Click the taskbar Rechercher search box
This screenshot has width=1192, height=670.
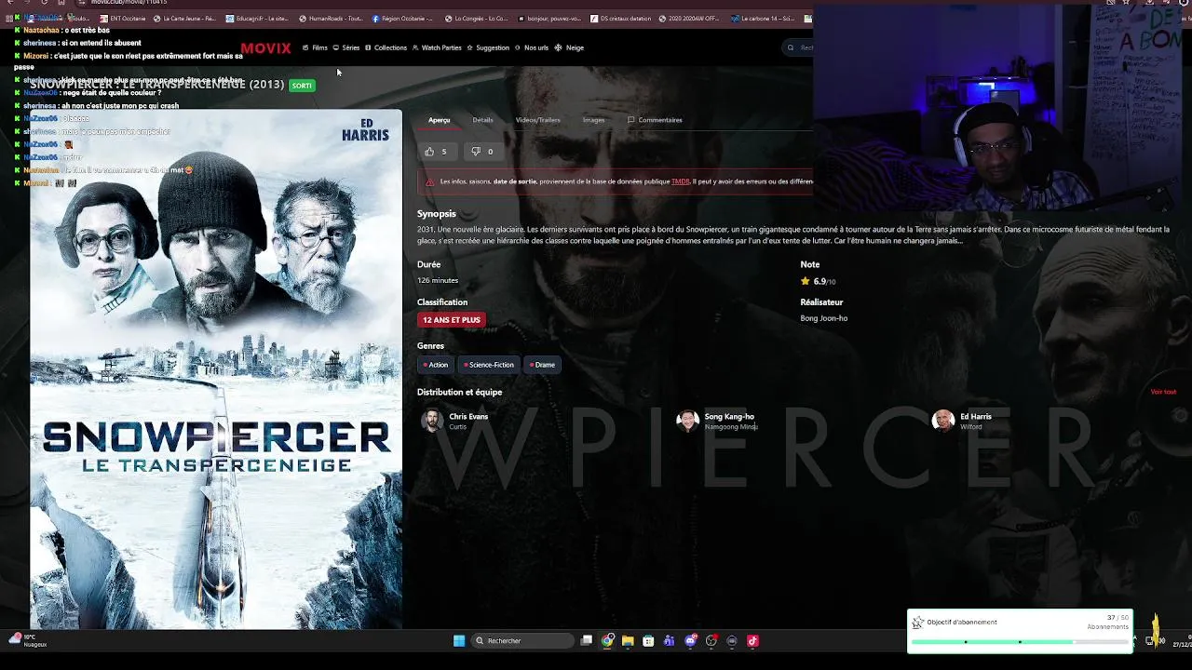[x=521, y=641]
